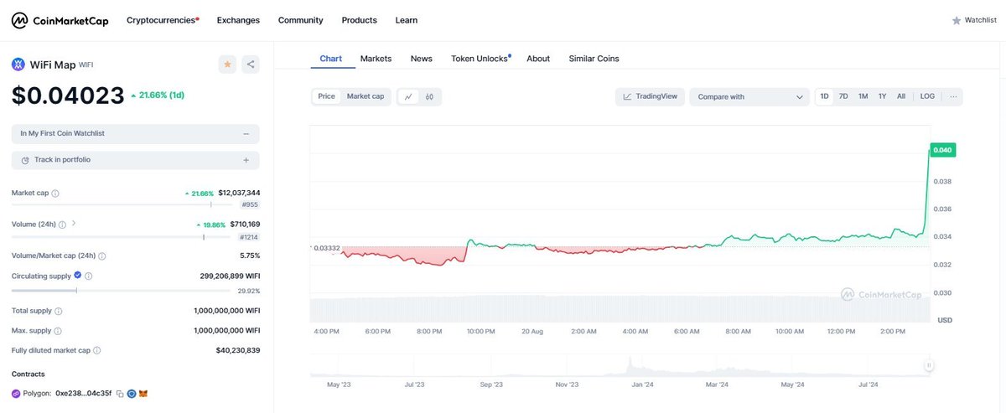Switch chart to line view icon
The height and width of the screenshot is (413, 1006).
(x=408, y=97)
